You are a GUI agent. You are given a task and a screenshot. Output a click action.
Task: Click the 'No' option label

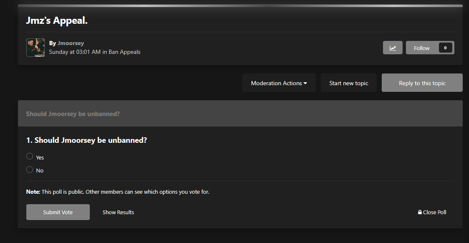pos(40,171)
